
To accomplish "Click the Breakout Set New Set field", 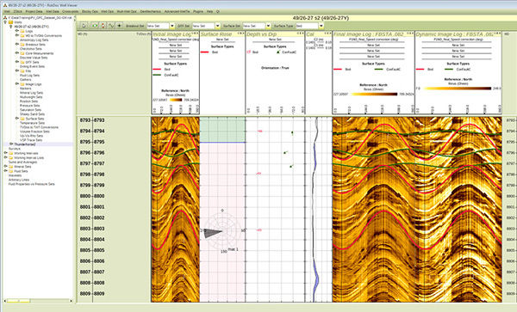I will tap(158, 26).
